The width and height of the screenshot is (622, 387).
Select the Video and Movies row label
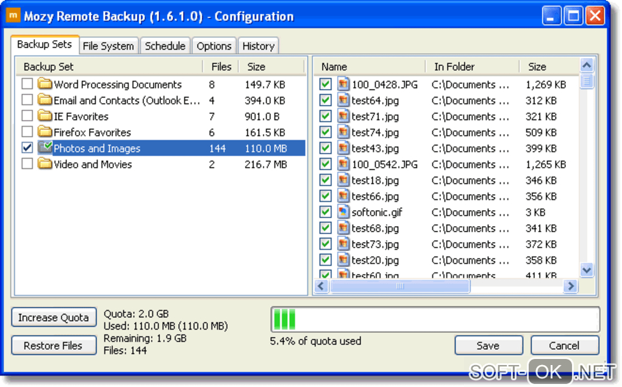pos(93,164)
